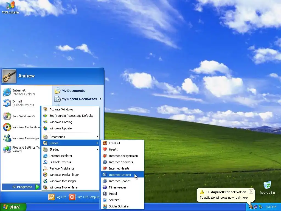The height and width of the screenshot is (211, 281).
Task: Click the Solitaire card icon
Action: 105,200
